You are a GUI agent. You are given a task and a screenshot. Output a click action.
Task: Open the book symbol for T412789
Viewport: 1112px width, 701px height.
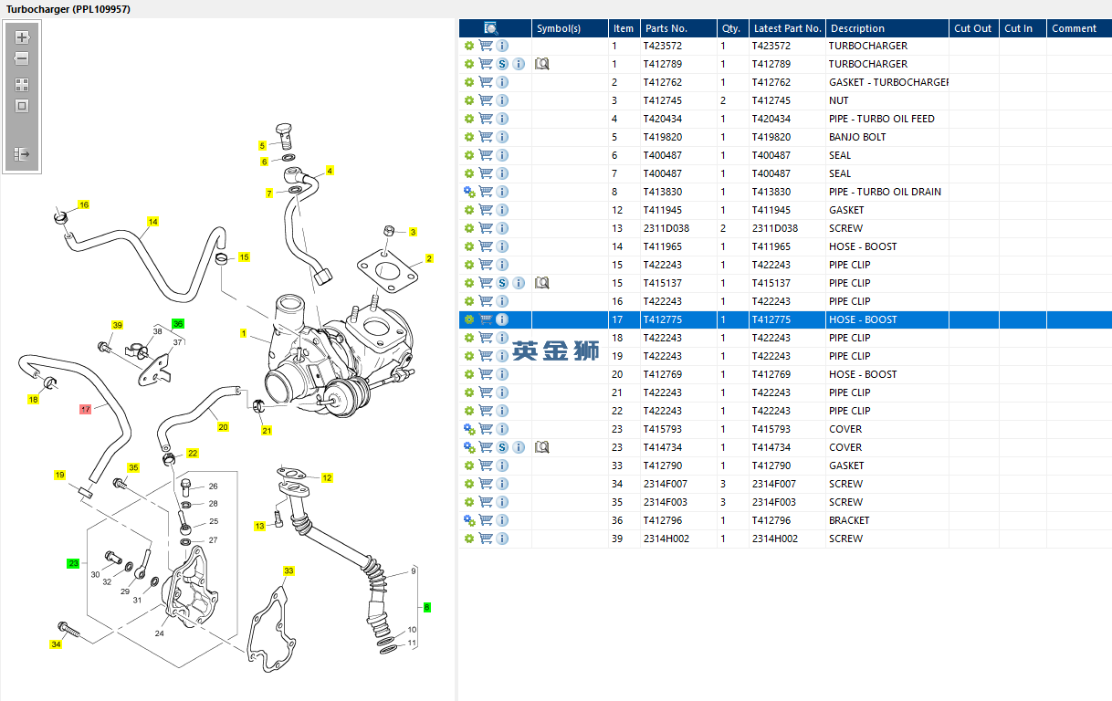pos(542,64)
